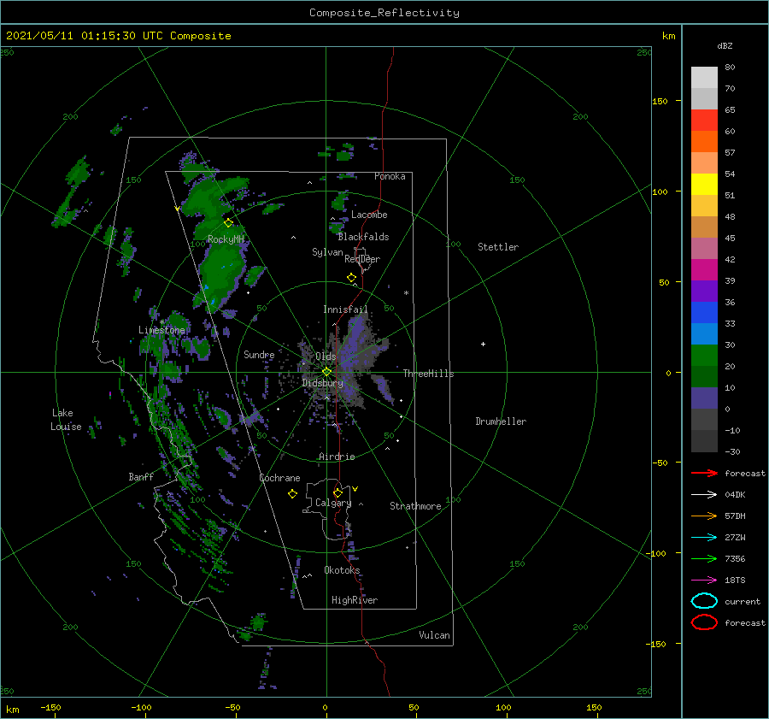Screen dimensions: 769x719
Task: Click the Strathmore label
Action: pyautogui.click(x=415, y=506)
